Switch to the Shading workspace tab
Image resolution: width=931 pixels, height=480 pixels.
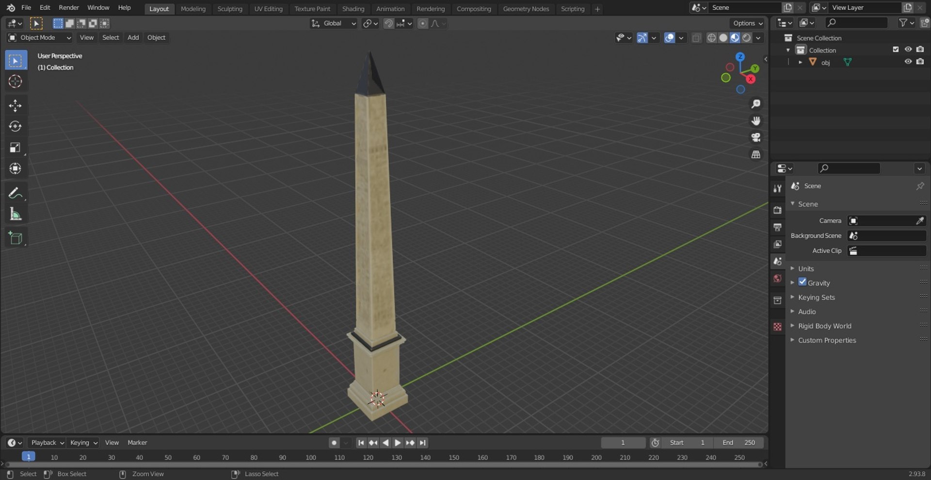tap(353, 9)
